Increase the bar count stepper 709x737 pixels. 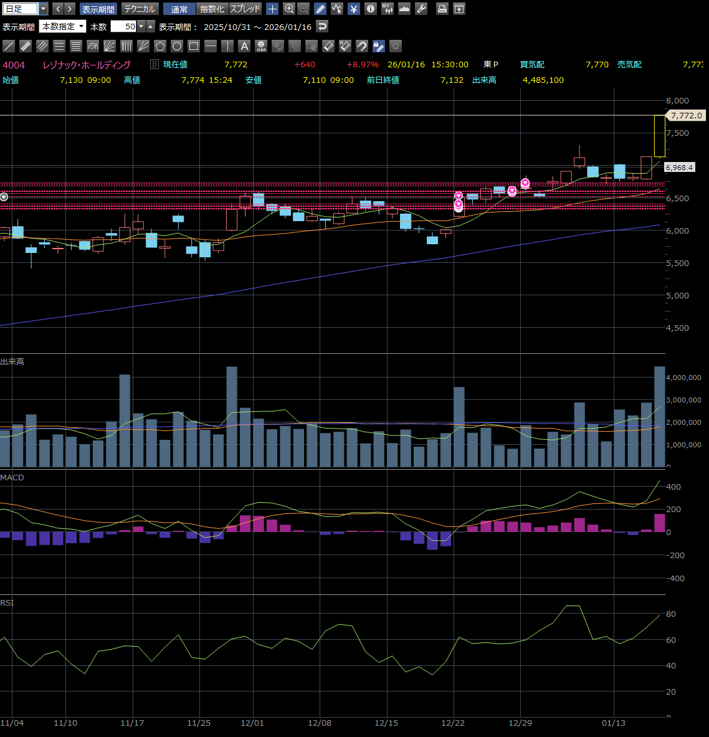click(x=150, y=26)
